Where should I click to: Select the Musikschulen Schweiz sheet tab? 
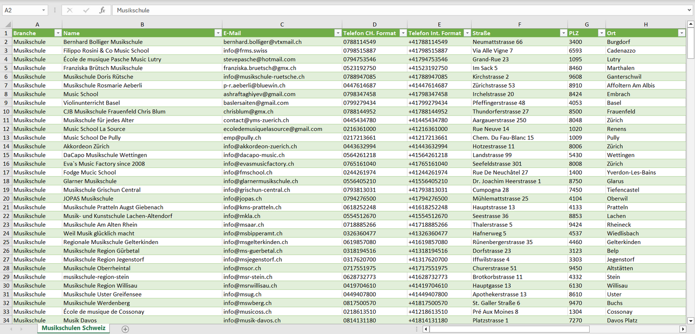[74, 328]
